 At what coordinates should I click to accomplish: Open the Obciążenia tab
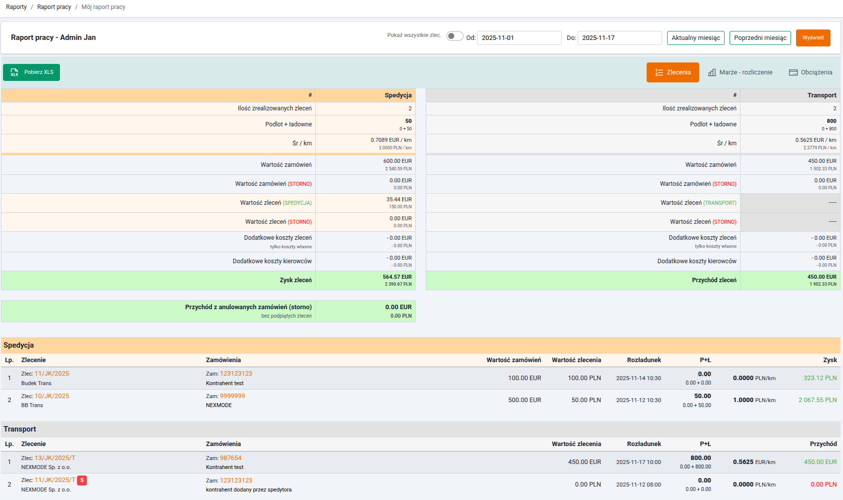click(x=811, y=72)
